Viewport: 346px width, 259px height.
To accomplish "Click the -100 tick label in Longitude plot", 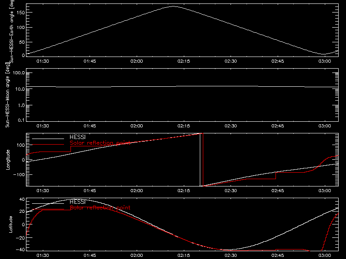I will 19,175.
